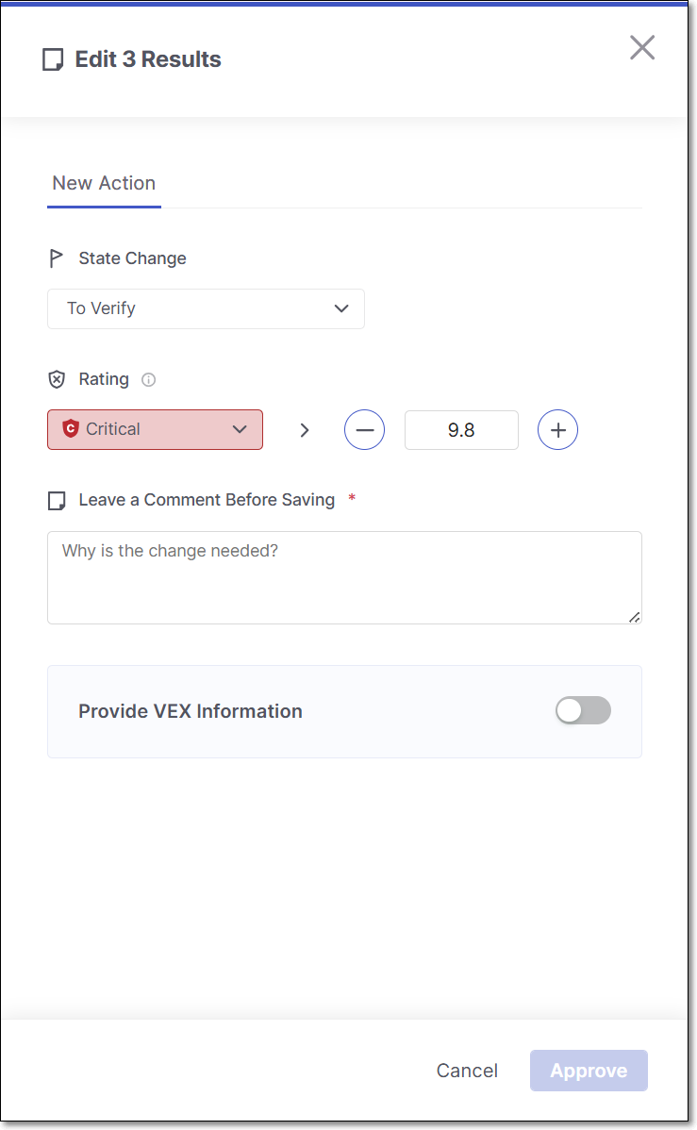Click the 9.8 rating score field
The height and width of the screenshot is (1130, 697).
point(461,430)
